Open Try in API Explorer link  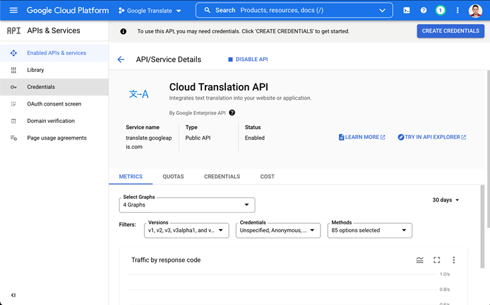tap(432, 137)
